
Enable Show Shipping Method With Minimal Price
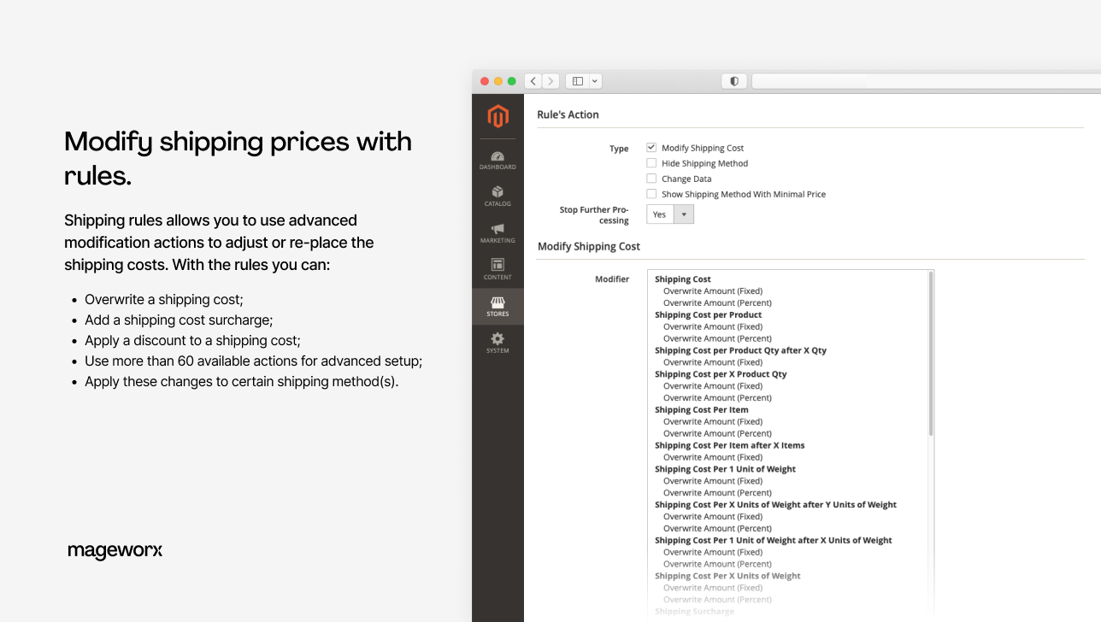pos(651,194)
